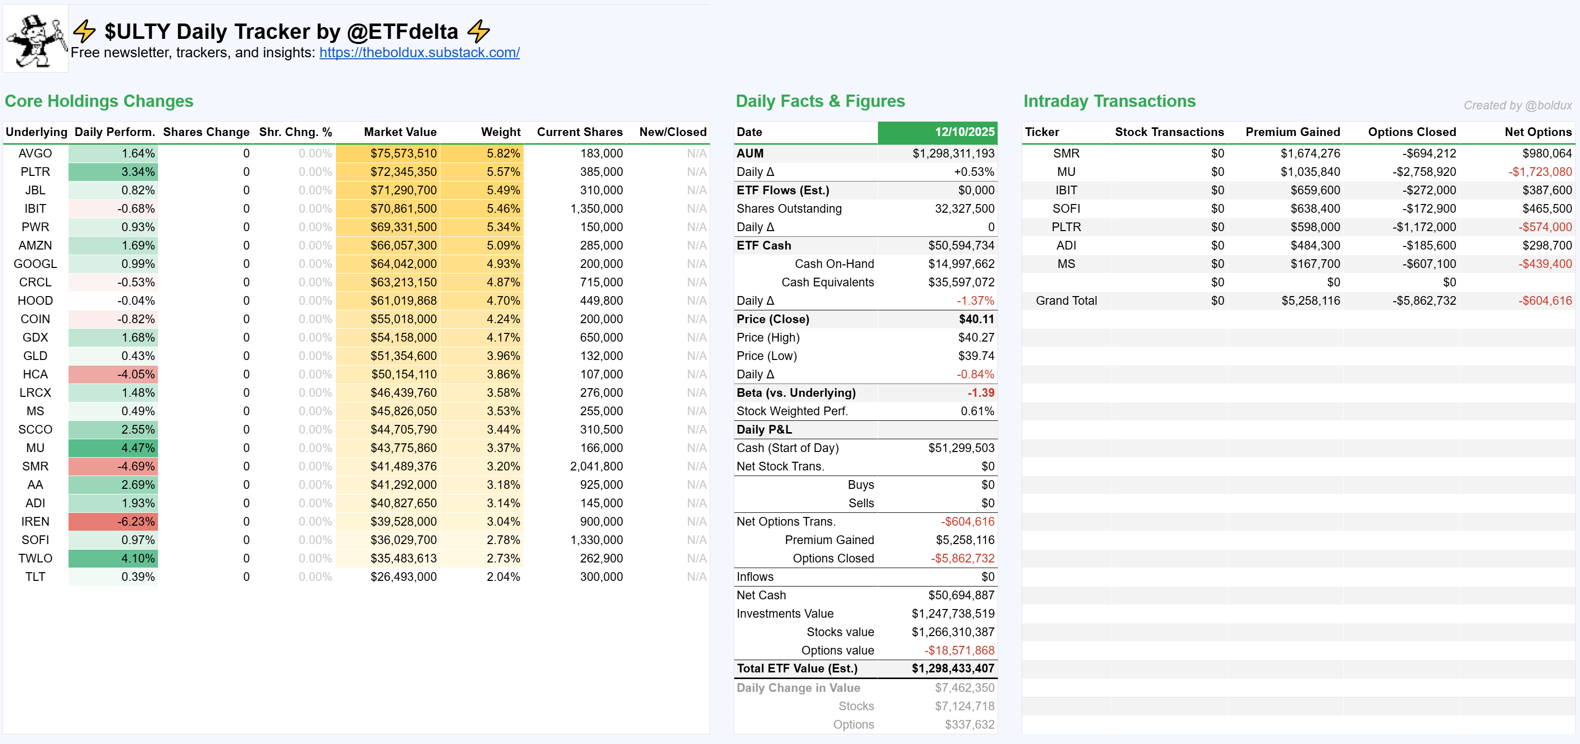
Task: Select the Daily Perform. column header
Action: tap(114, 132)
